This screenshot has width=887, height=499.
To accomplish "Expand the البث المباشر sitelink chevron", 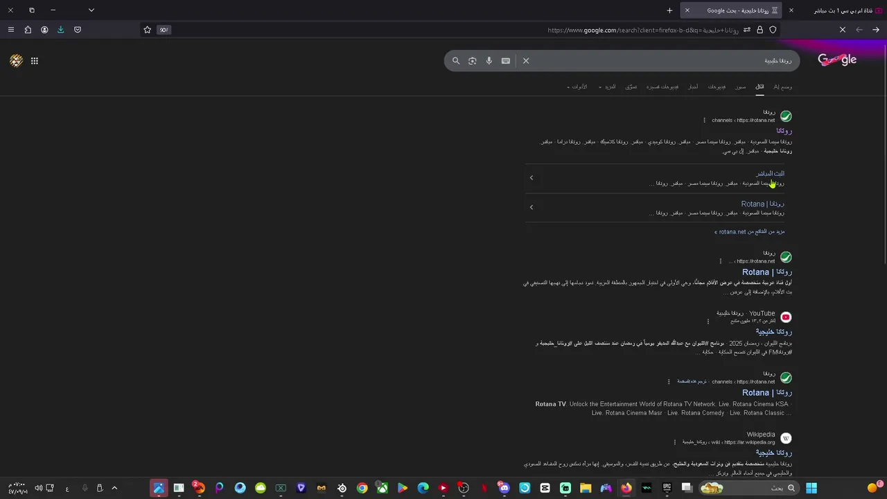I will (532, 178).
